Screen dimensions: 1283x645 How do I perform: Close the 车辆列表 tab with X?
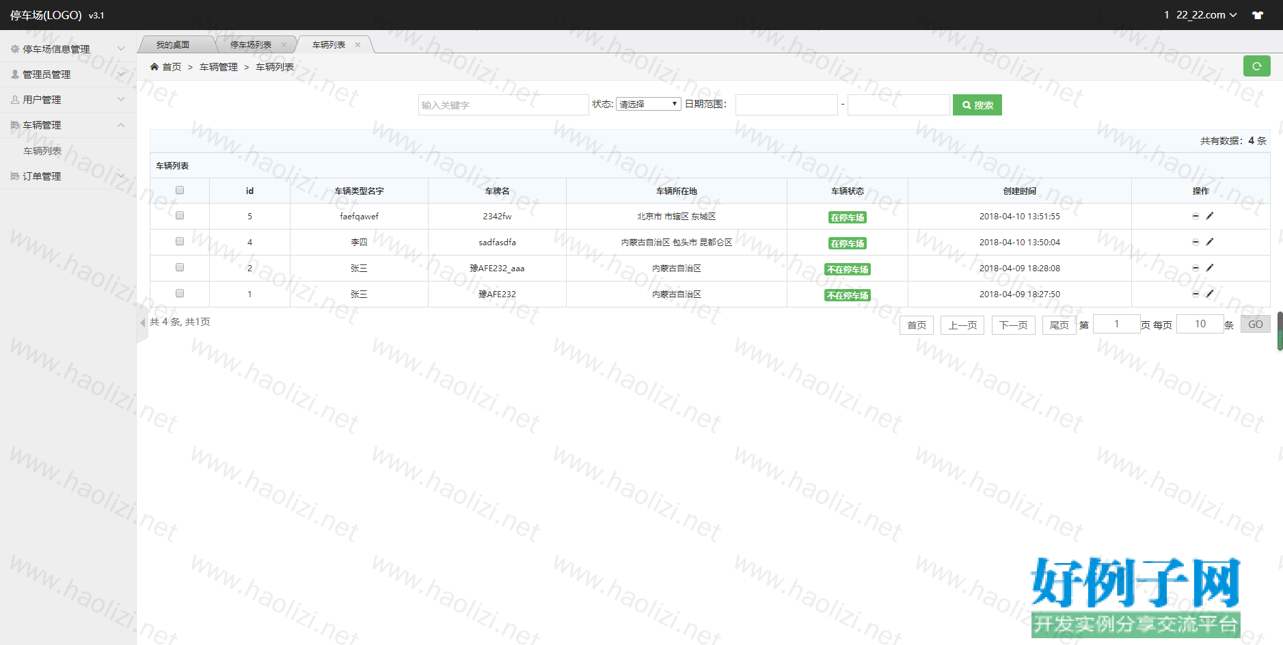coord(357,45)
